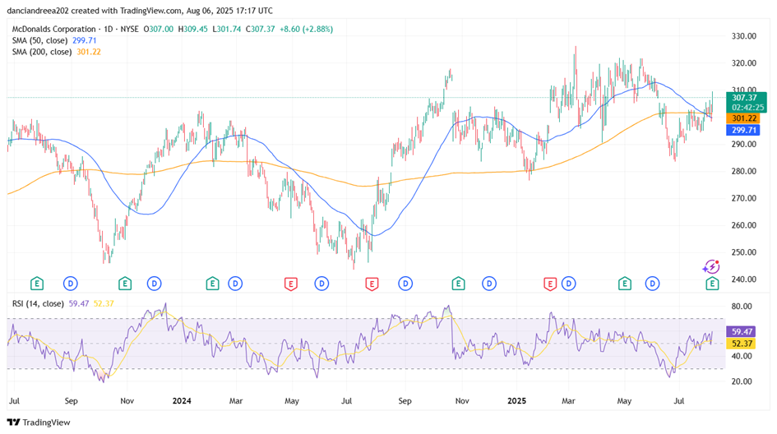Image resolution: width=777 pixels, height=434 pixels.
Task: Click the rightmost green earnings marker
Action: [713, 284]
